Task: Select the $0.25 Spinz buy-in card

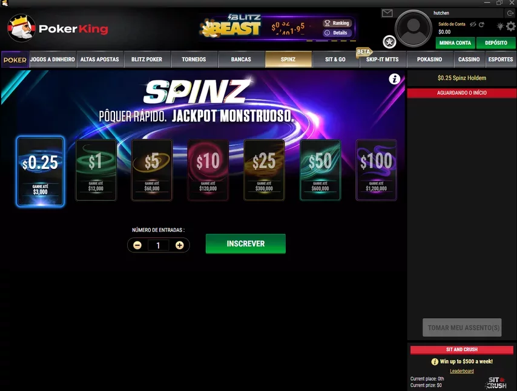Action: tap(40, 172)
